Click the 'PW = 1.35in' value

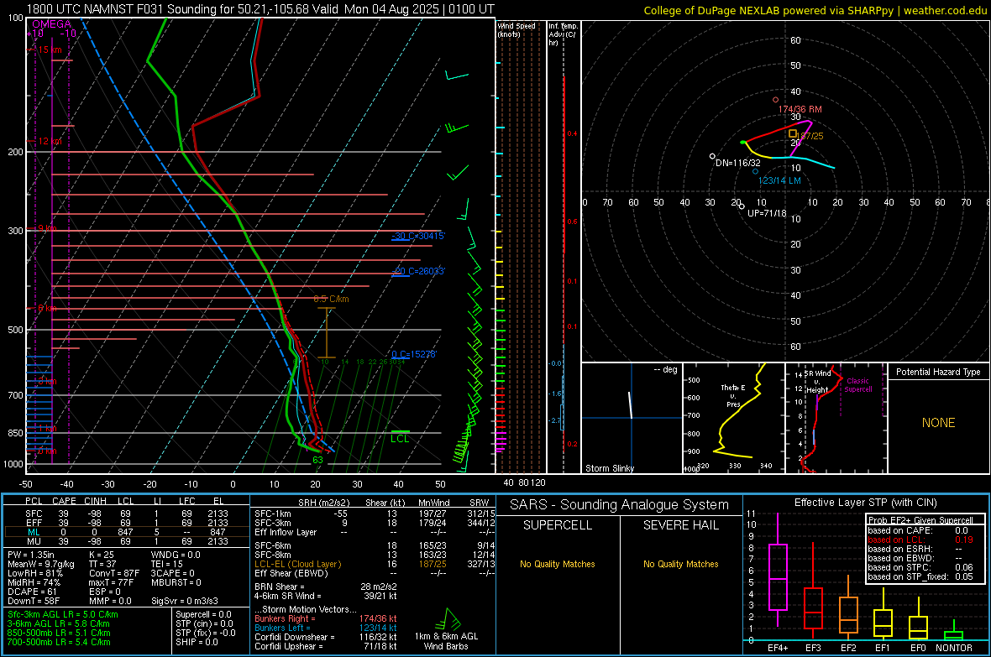31,555
